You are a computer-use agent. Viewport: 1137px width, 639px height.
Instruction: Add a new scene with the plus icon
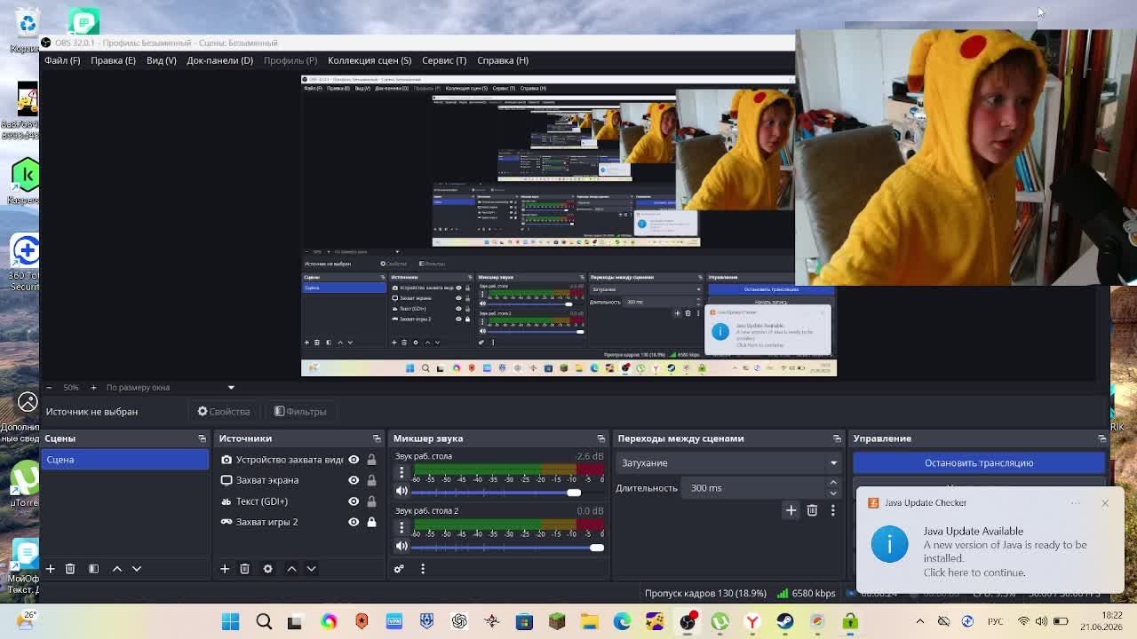click(x=51, y=569)
